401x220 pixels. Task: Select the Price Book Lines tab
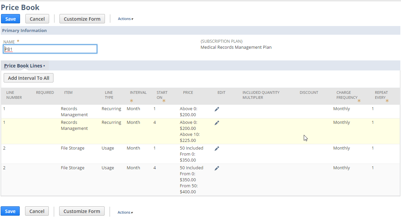point(24,66)
